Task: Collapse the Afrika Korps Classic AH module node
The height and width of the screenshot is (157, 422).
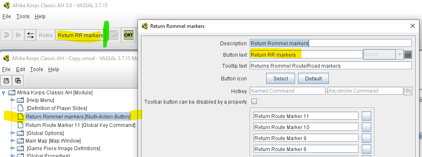Action: (x=3, y=93)
